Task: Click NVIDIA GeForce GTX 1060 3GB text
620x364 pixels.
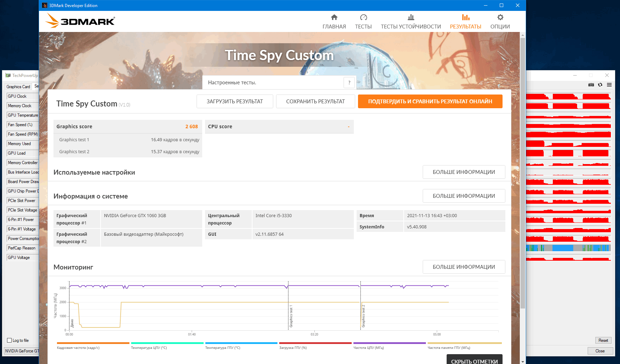Action: [135, 215]
